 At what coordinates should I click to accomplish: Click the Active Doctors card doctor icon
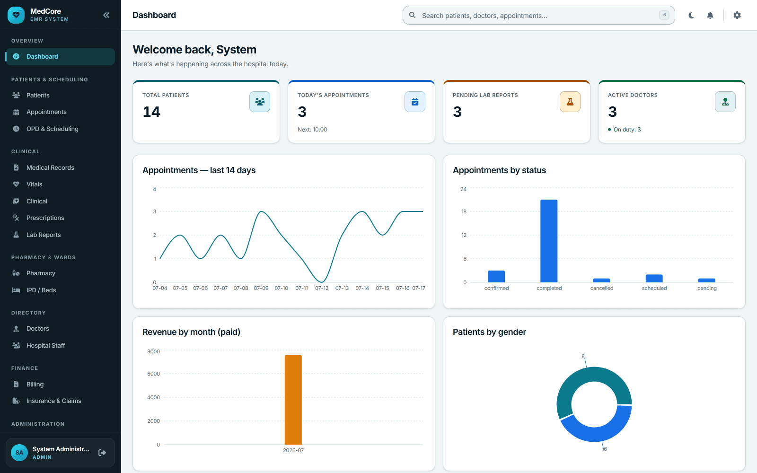click(x=725, y=102)
